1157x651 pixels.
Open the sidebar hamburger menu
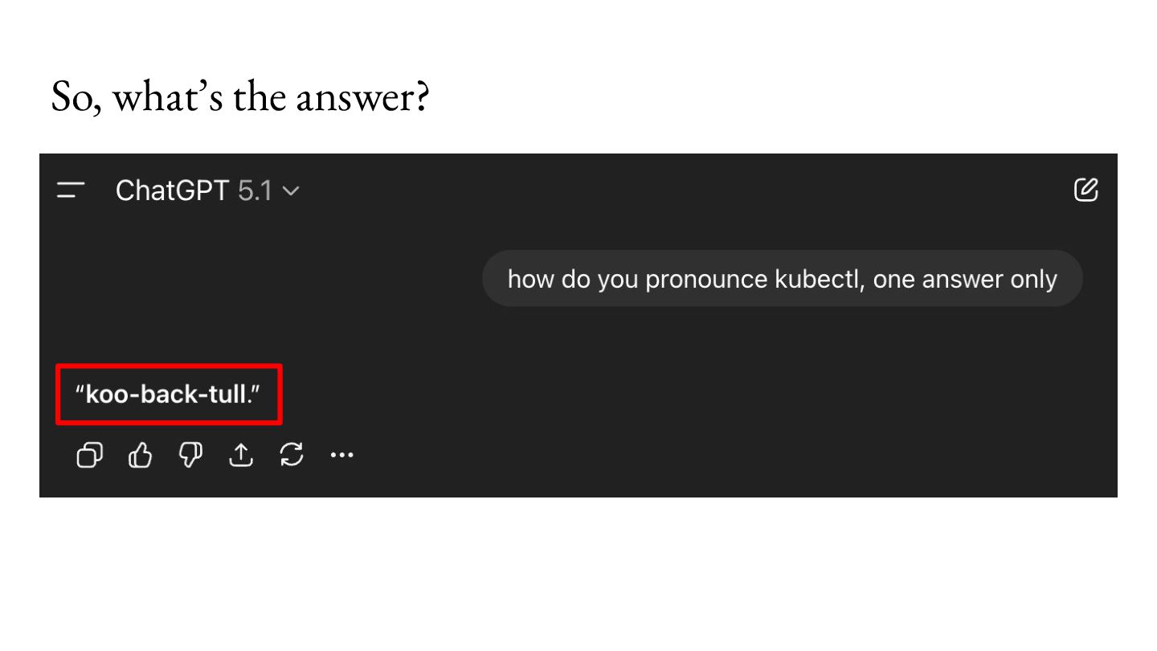[x=71, y=190]
